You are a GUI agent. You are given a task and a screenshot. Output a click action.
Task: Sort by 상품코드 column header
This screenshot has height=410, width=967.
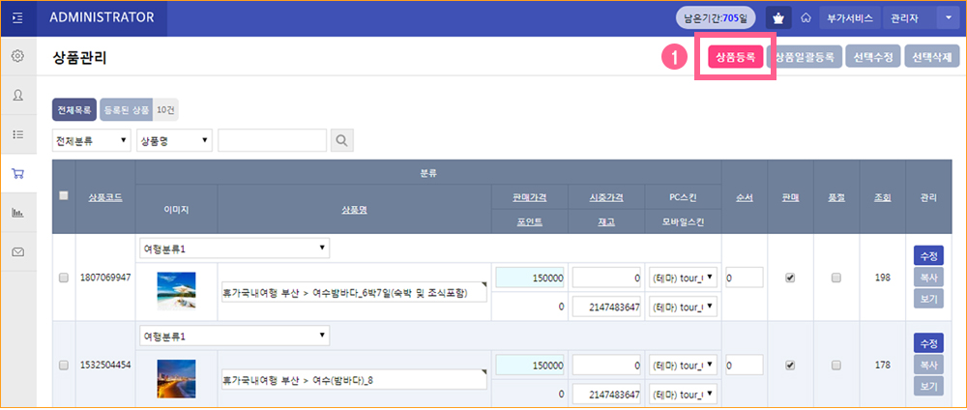click(x=105, y=197)
